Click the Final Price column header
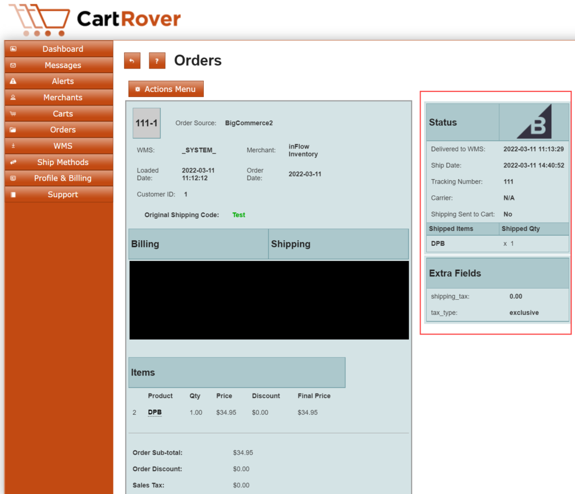Image resolution: width=575 pixels, height=494 pixels. 314,396
